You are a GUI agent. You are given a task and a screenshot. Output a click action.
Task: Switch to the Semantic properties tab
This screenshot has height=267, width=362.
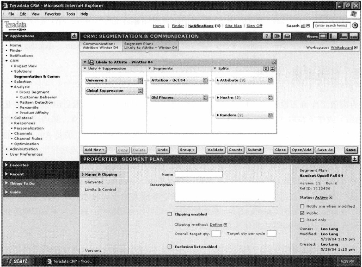pyautogui.click(x=94, y=182)
